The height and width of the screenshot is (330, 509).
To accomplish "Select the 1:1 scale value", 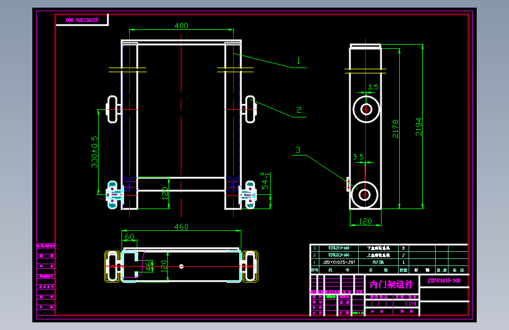I will tap(412, 304).
